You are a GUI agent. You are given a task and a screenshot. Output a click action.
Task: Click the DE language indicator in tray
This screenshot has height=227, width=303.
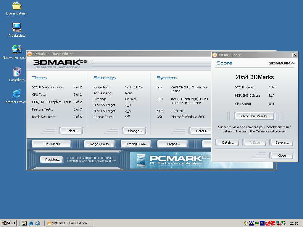pos(262,223)
